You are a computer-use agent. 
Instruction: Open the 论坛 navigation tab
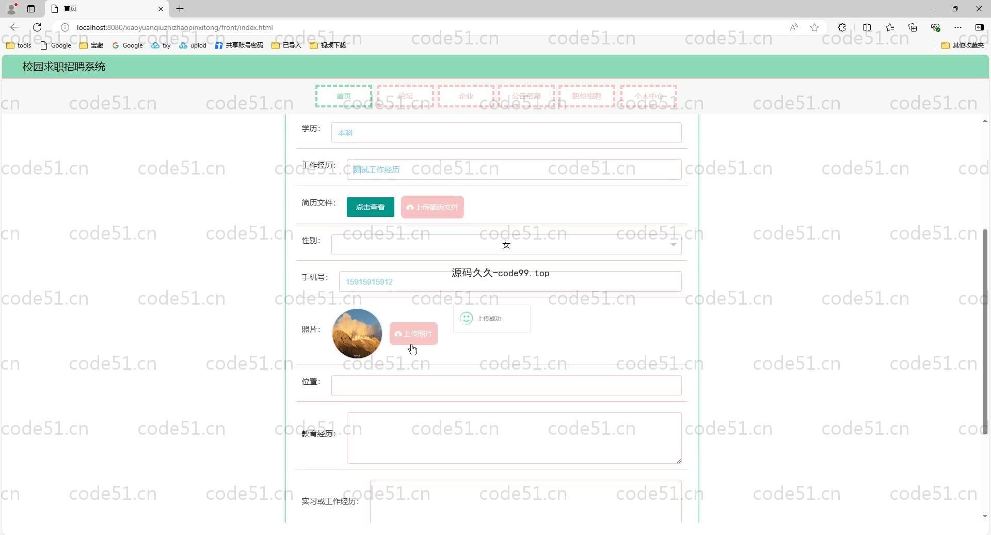coord(405,96)
